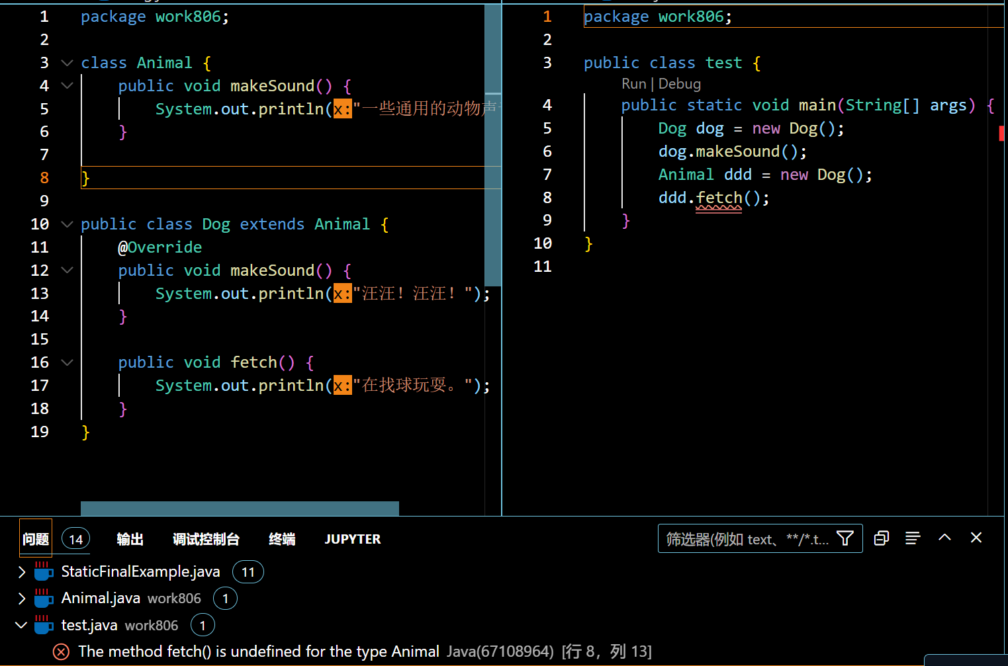
Task: Switch to the 输出 tab
Action: pyautogui.click(x=130, y=539)
